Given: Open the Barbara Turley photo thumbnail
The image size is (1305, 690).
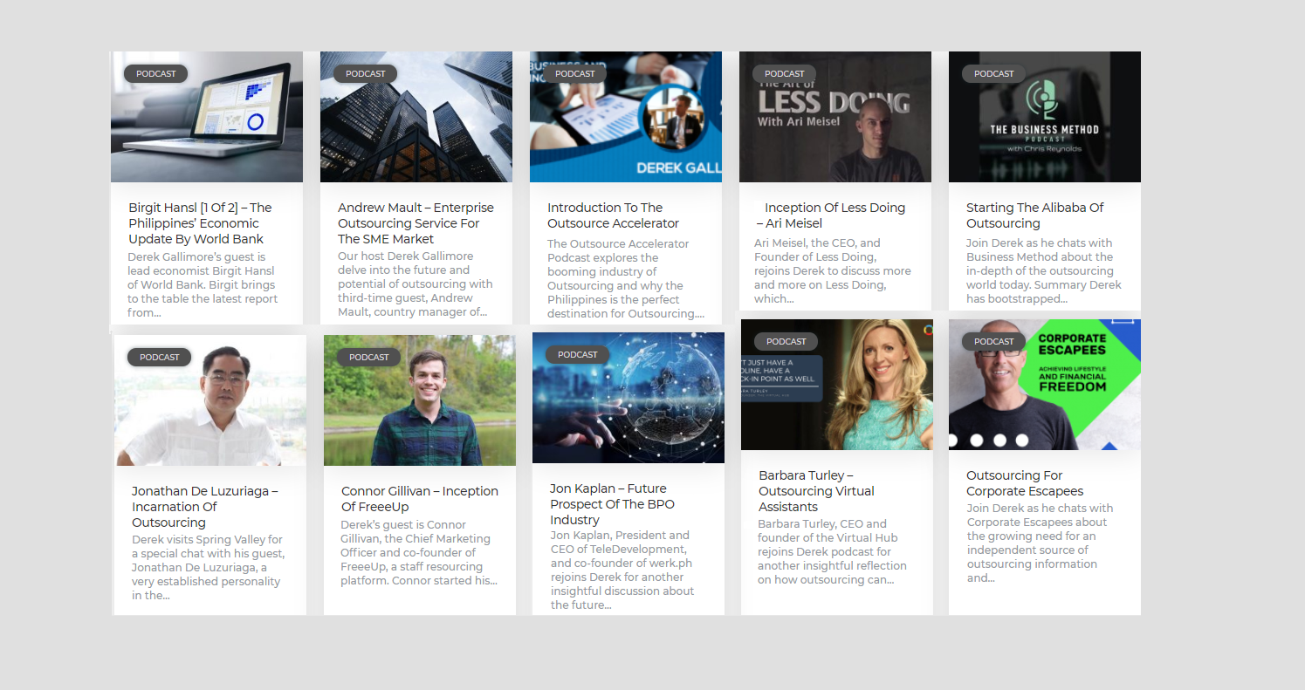Looking at the screenshot, I should click(x=837, y=385).
